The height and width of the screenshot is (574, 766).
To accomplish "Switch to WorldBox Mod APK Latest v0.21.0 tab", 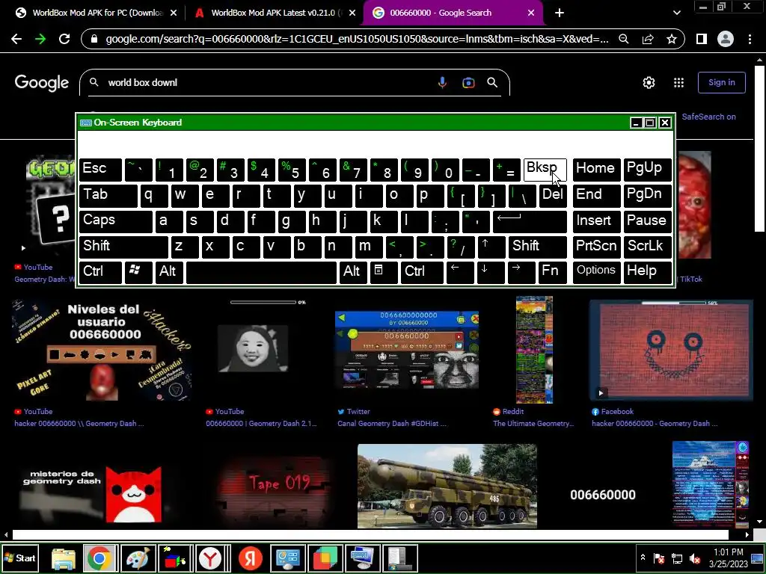I will click(x=277, y=13).
